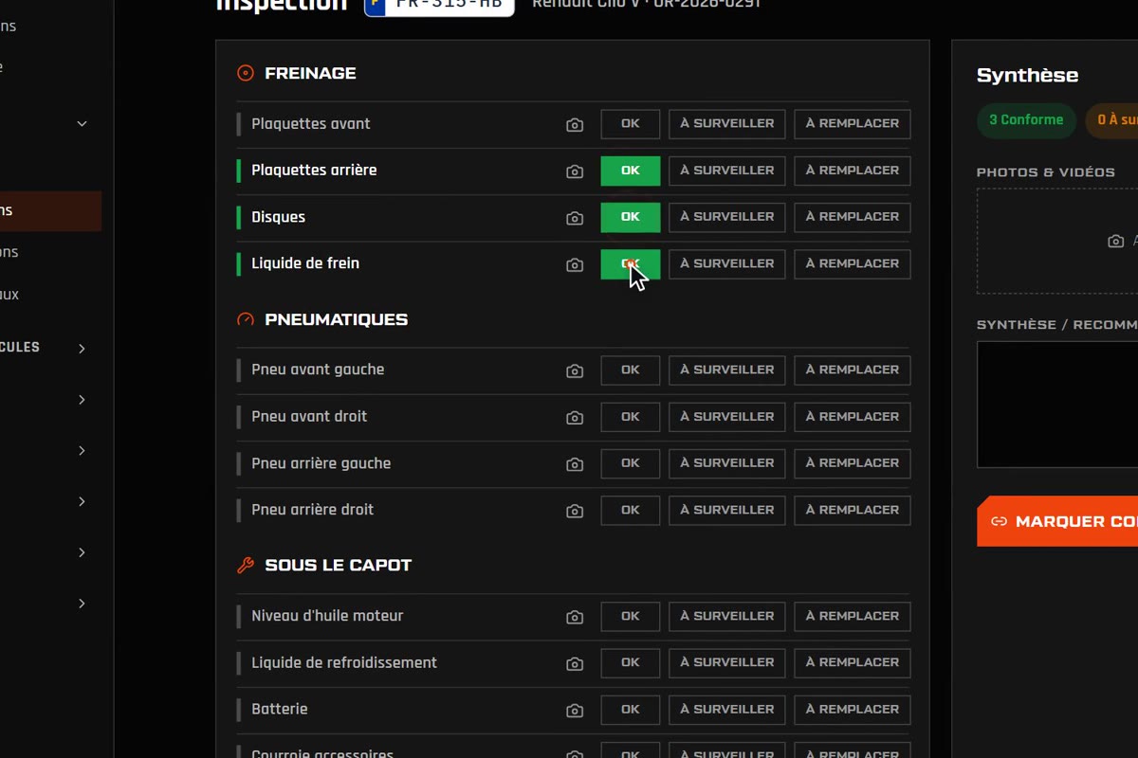Mark Disques as À remplacer
The height and width of the screenshot is (758, 1138).
tap(853, 217)
